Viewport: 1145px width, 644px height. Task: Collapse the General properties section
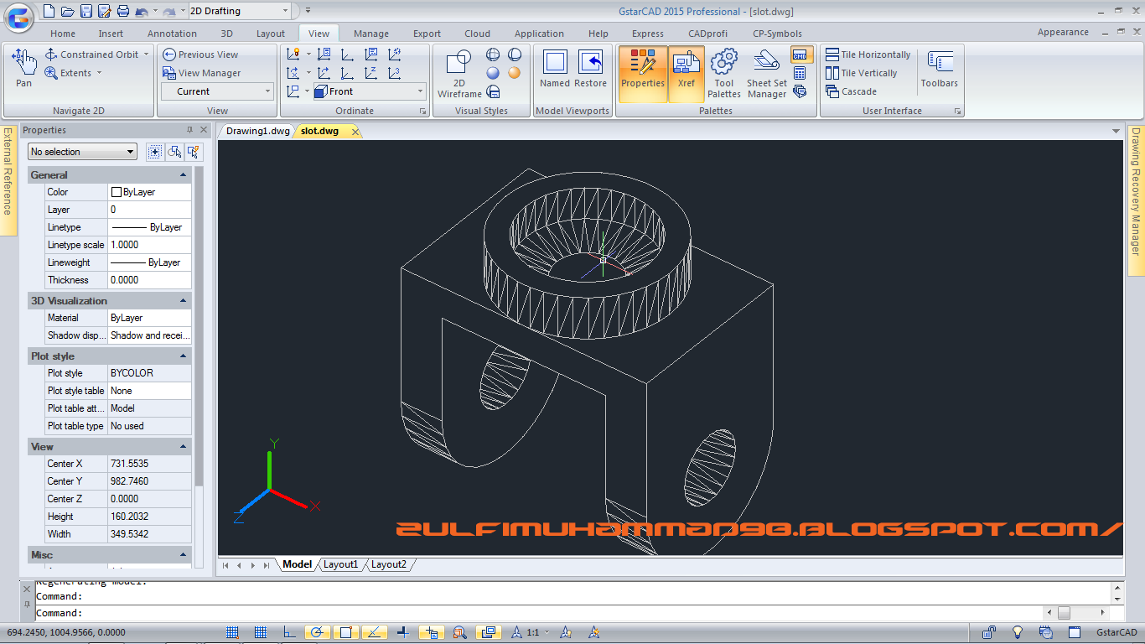tap(184, 175)
